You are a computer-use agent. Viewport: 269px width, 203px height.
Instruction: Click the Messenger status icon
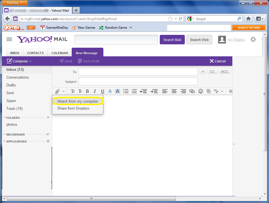(x=48, y=134)
